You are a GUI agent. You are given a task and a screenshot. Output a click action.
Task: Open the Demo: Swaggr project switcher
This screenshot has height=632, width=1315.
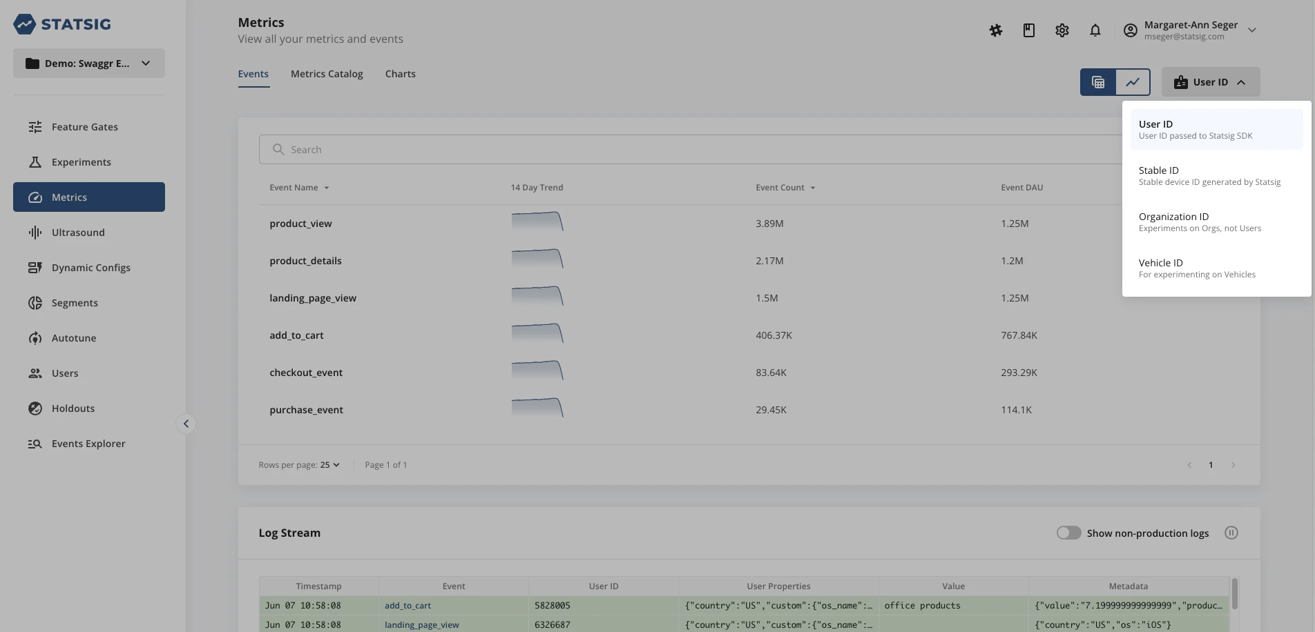click(x=88, y=63)
